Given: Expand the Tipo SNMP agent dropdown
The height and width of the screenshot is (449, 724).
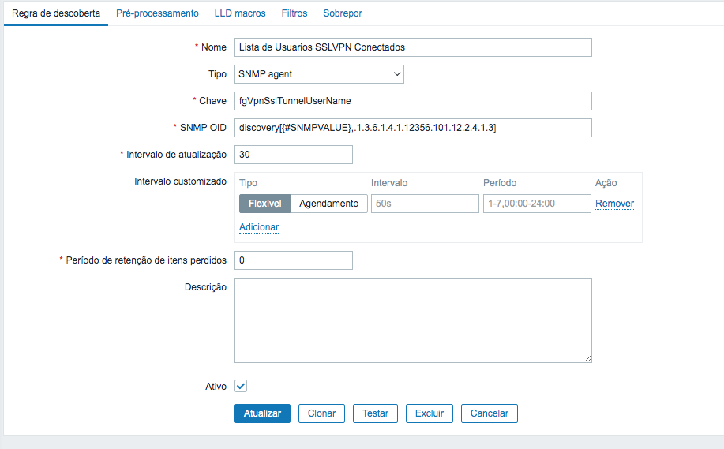Looking at the screenshot, I should pyautogui.click(x=319, y=74).
